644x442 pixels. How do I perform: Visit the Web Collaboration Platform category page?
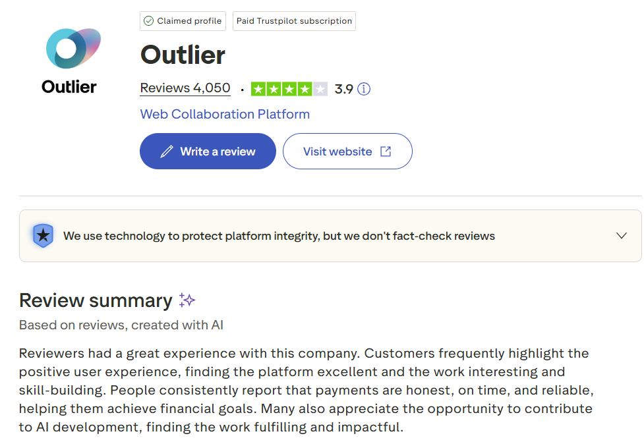pos(225,114)
